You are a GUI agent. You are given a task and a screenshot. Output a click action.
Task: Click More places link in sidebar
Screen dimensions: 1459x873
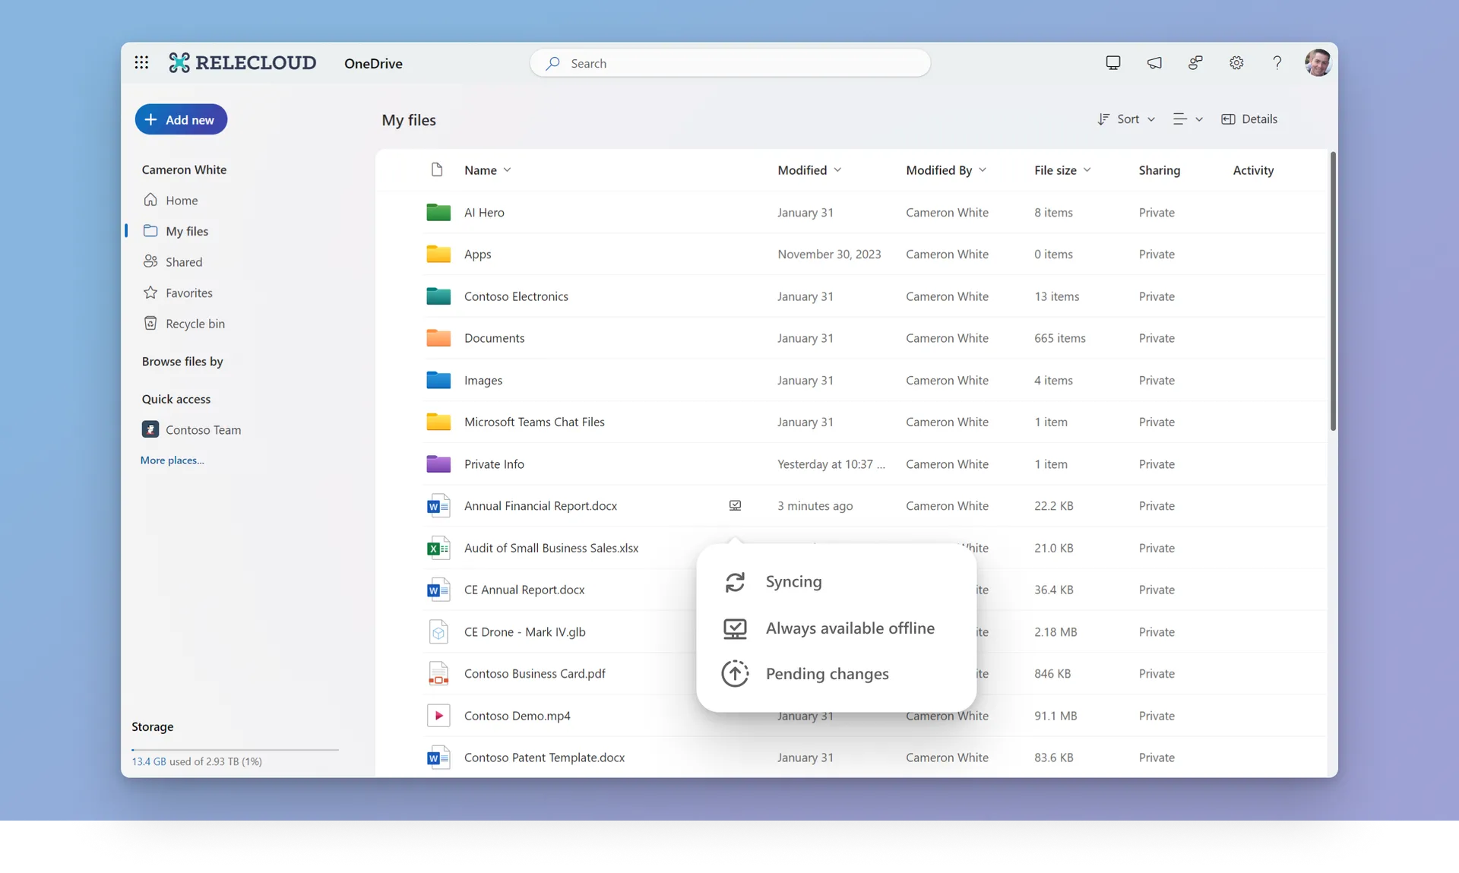(x=170, y=460)
